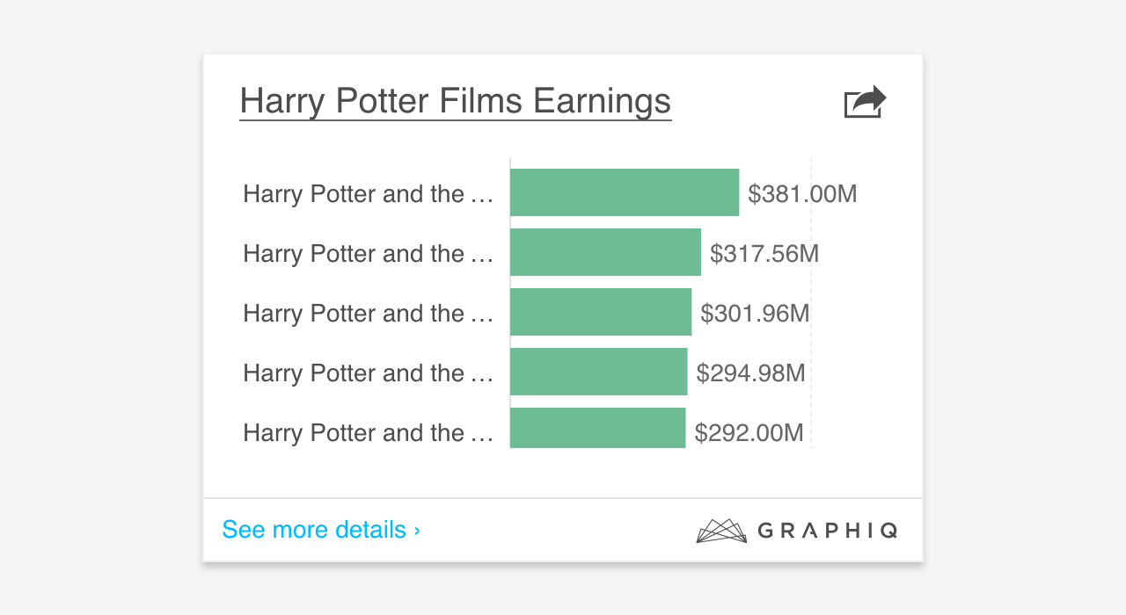Click the green bar for $317.56M
1126x615 pixels.
pos(605,252)
